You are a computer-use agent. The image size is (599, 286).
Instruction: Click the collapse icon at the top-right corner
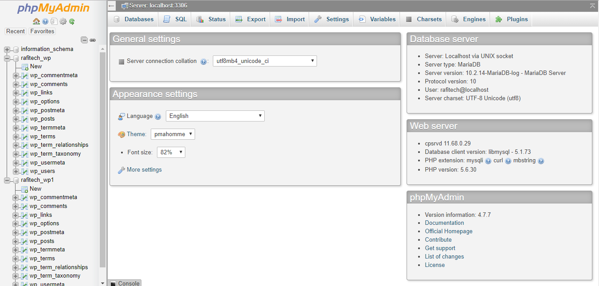coord(592,6)
